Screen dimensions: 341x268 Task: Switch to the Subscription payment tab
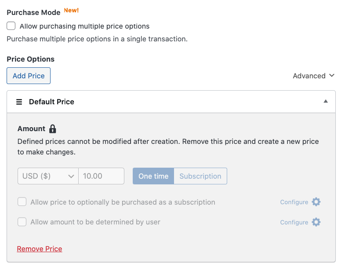(200, 176)
